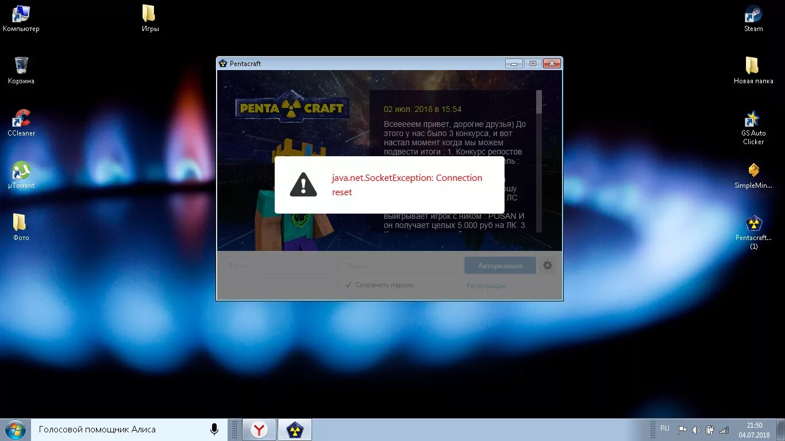Click the power/battery tray icon
The height and width of the screenshot is (441, 785).
710,430
